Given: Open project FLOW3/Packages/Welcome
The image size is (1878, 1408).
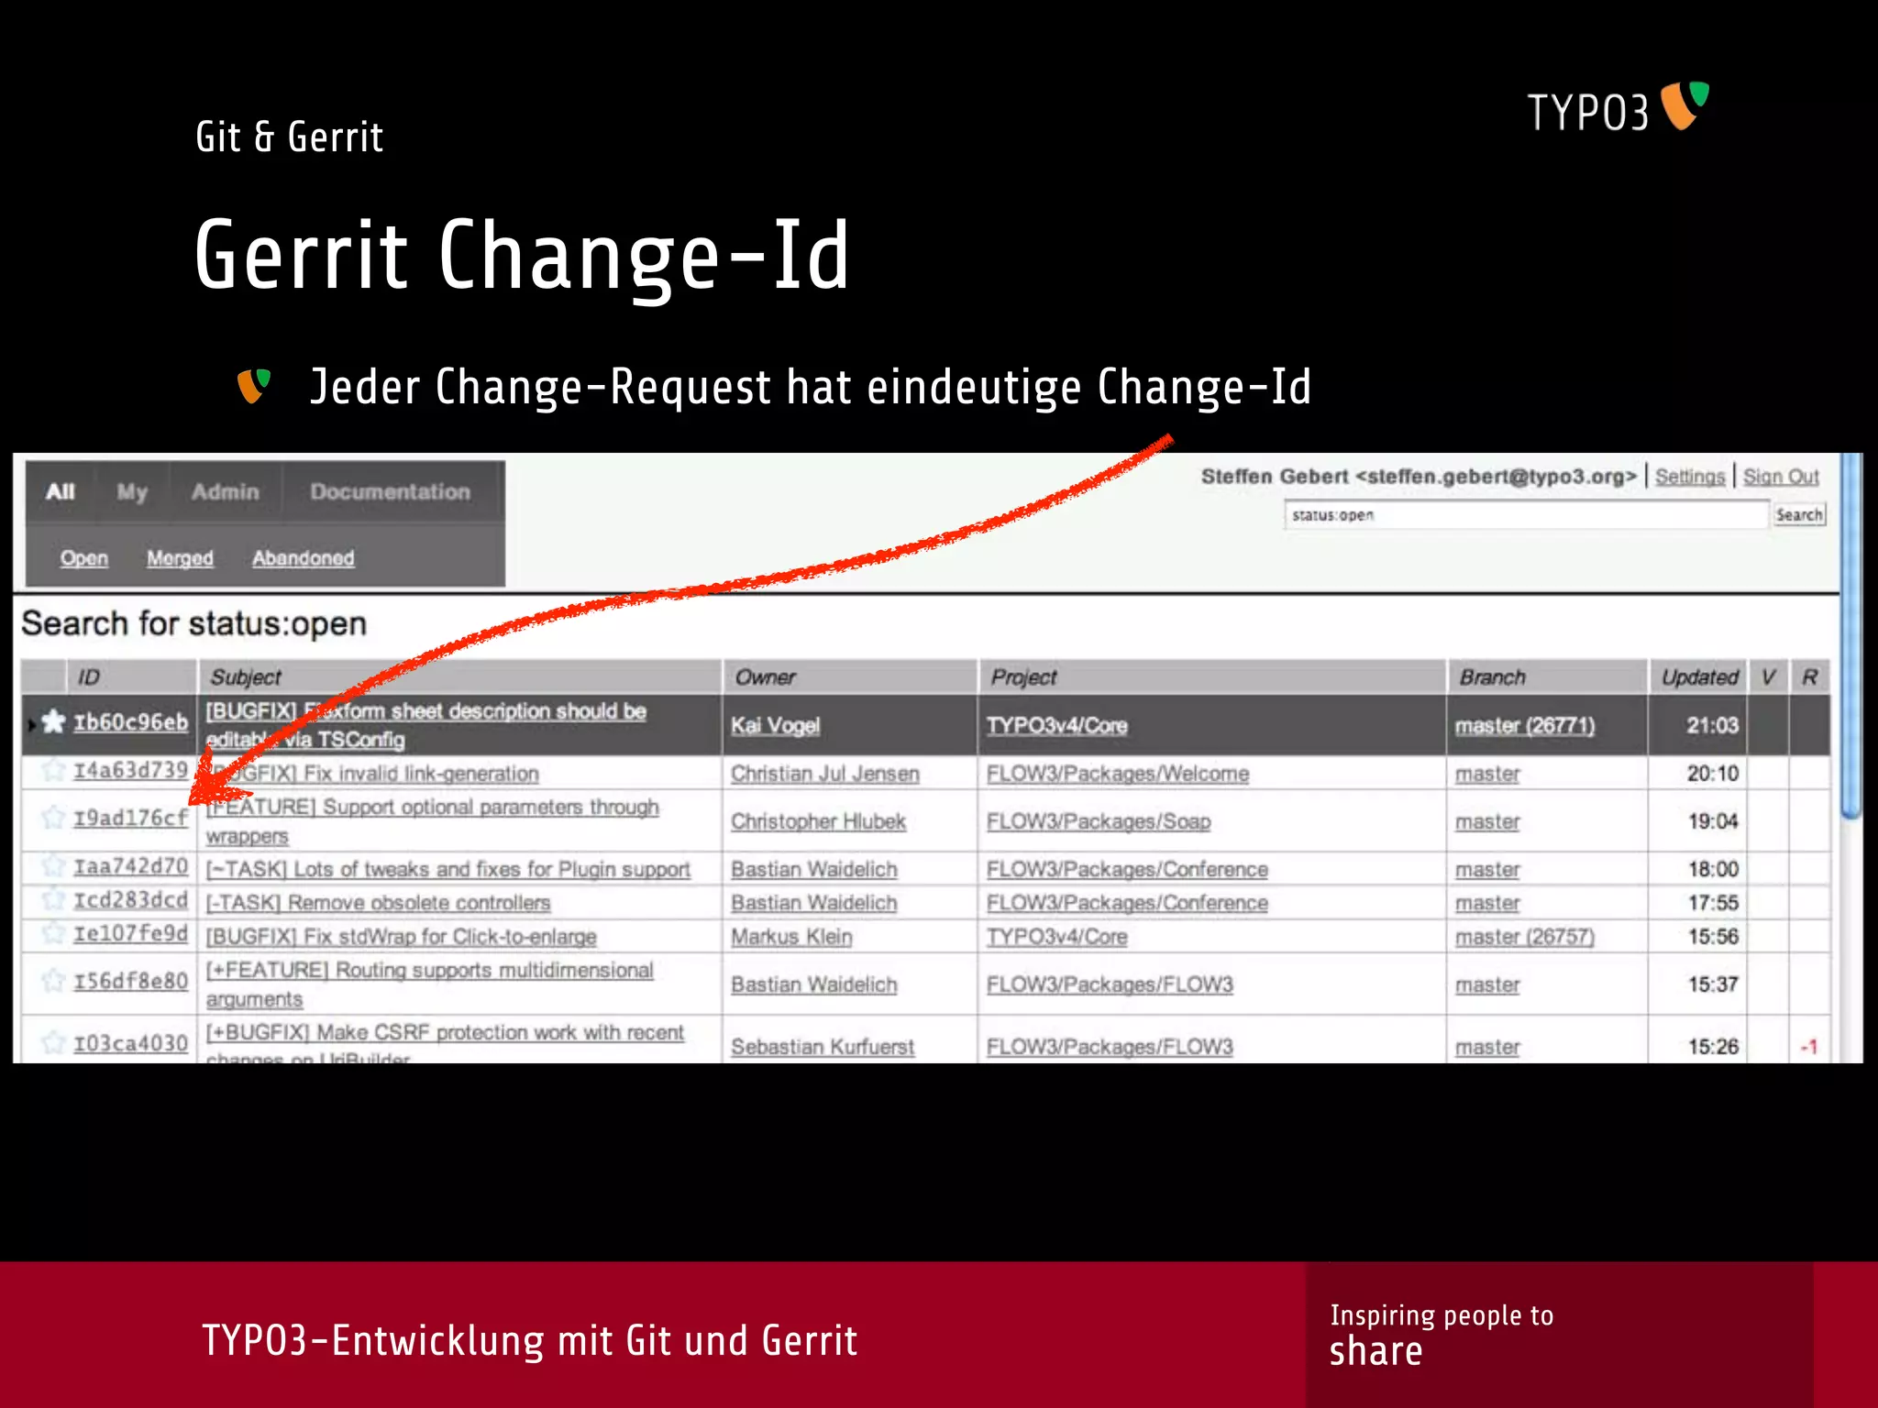Looking at the screenshot, I should (1118, 774).
